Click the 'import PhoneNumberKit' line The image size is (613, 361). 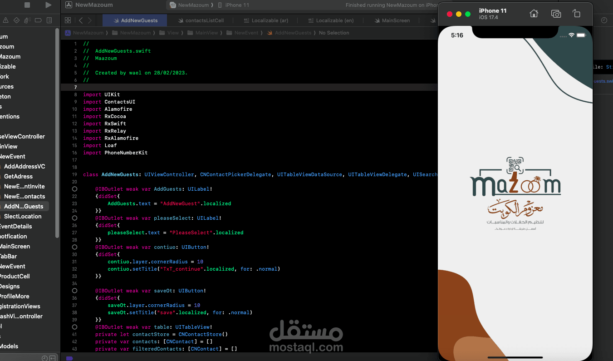(x=115, y=153)
